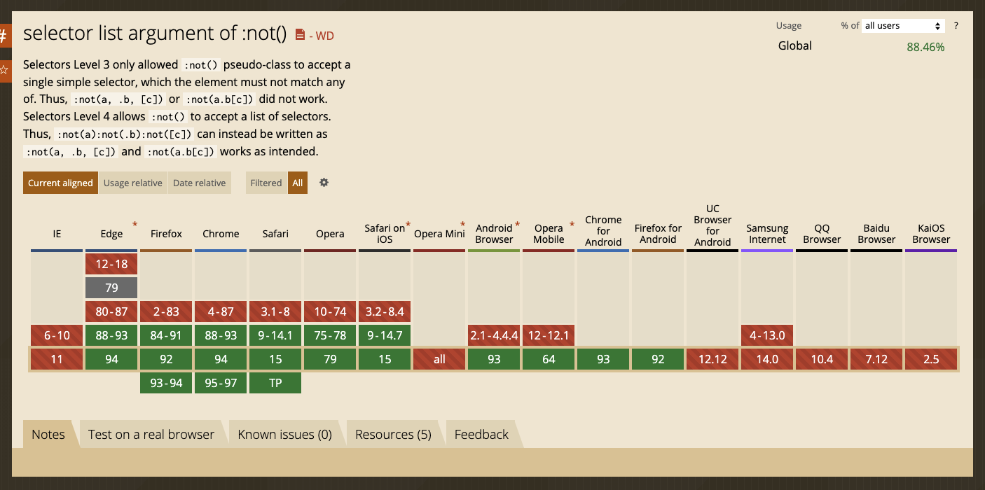Click Edge 79 gray cell
This screenshot has width=985, height=490.
click(111, 288)
